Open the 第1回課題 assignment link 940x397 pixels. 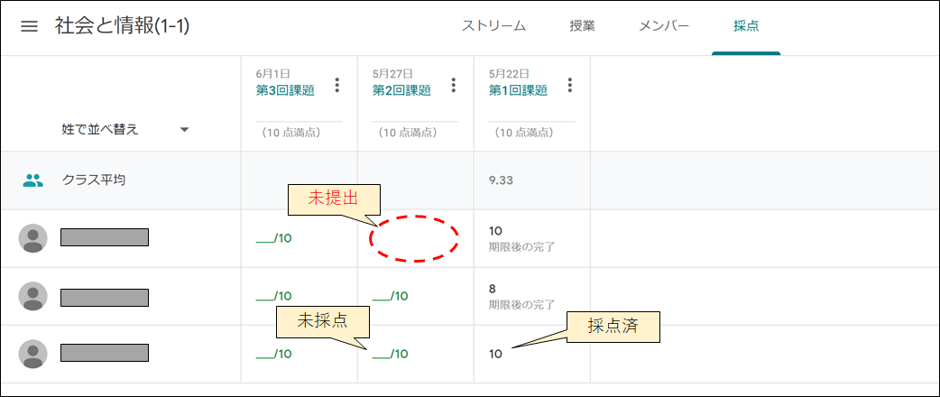[x=517, y=90]
